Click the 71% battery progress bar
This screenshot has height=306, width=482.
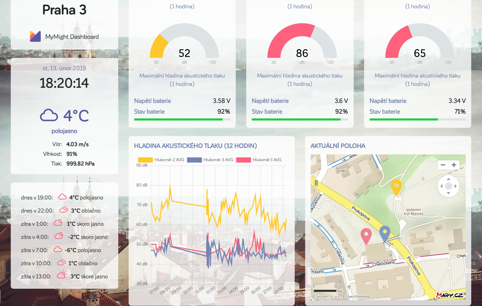point(417,120)
